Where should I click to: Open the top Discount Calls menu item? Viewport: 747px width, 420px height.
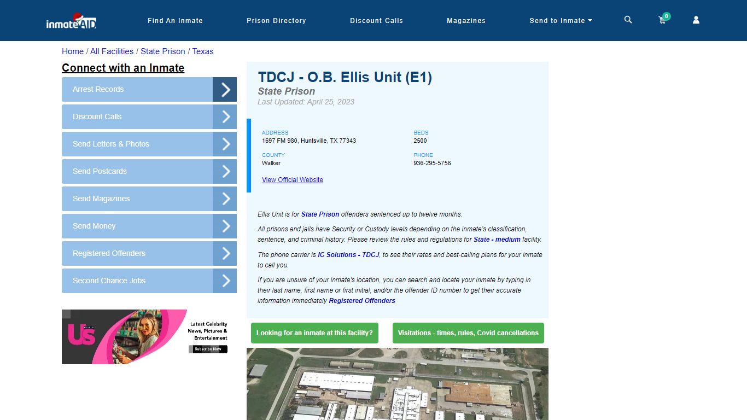coord(376,21)
